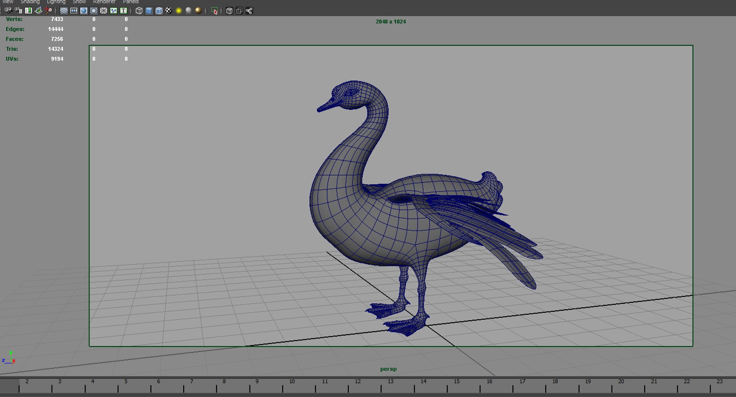736x397 pixels.
Task: Click the Faces label in the heads-up display
Action: 15,39
